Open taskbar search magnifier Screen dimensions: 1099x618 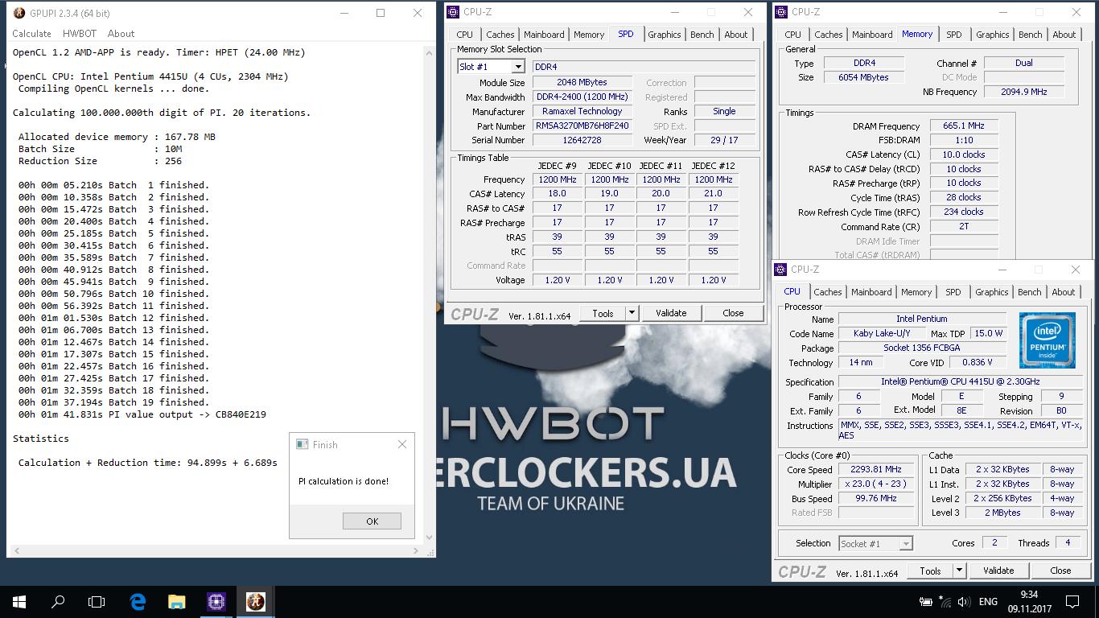(x=58, y=601)
